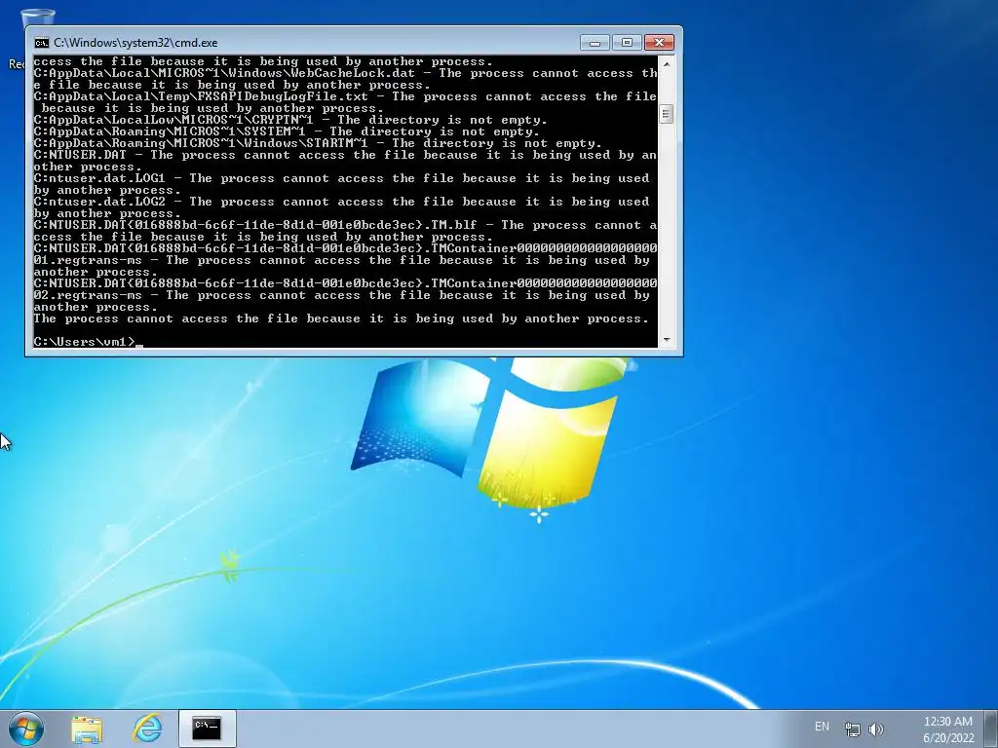
Task: Click the C:\Users\vm1> prompt line
Action: 88,342
